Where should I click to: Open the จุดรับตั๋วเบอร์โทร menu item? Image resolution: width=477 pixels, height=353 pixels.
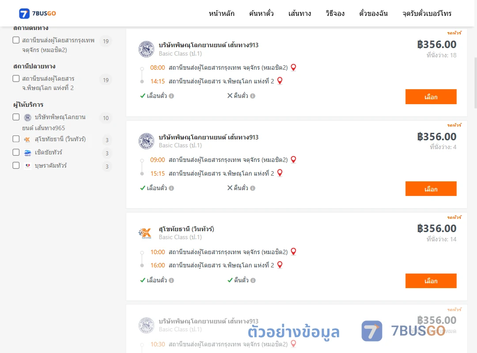coord(427,13)
